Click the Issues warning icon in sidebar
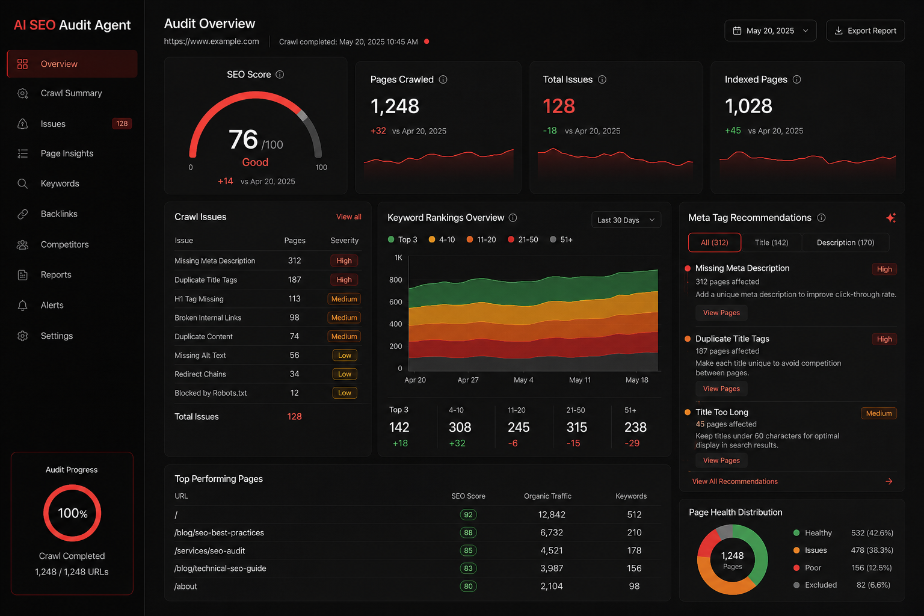Screen dimensions: 924x616 (22, 124)
